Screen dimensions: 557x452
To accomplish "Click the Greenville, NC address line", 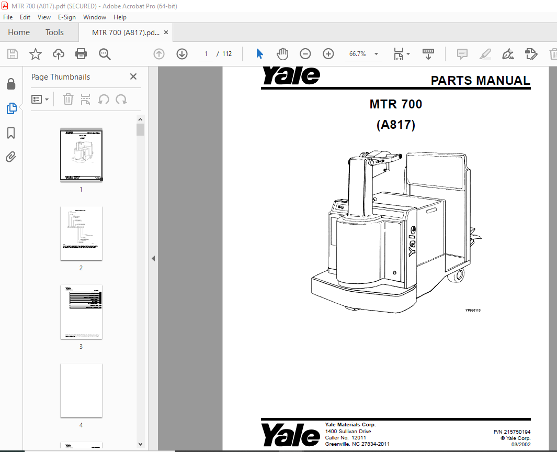I will (x=357, y=444).
